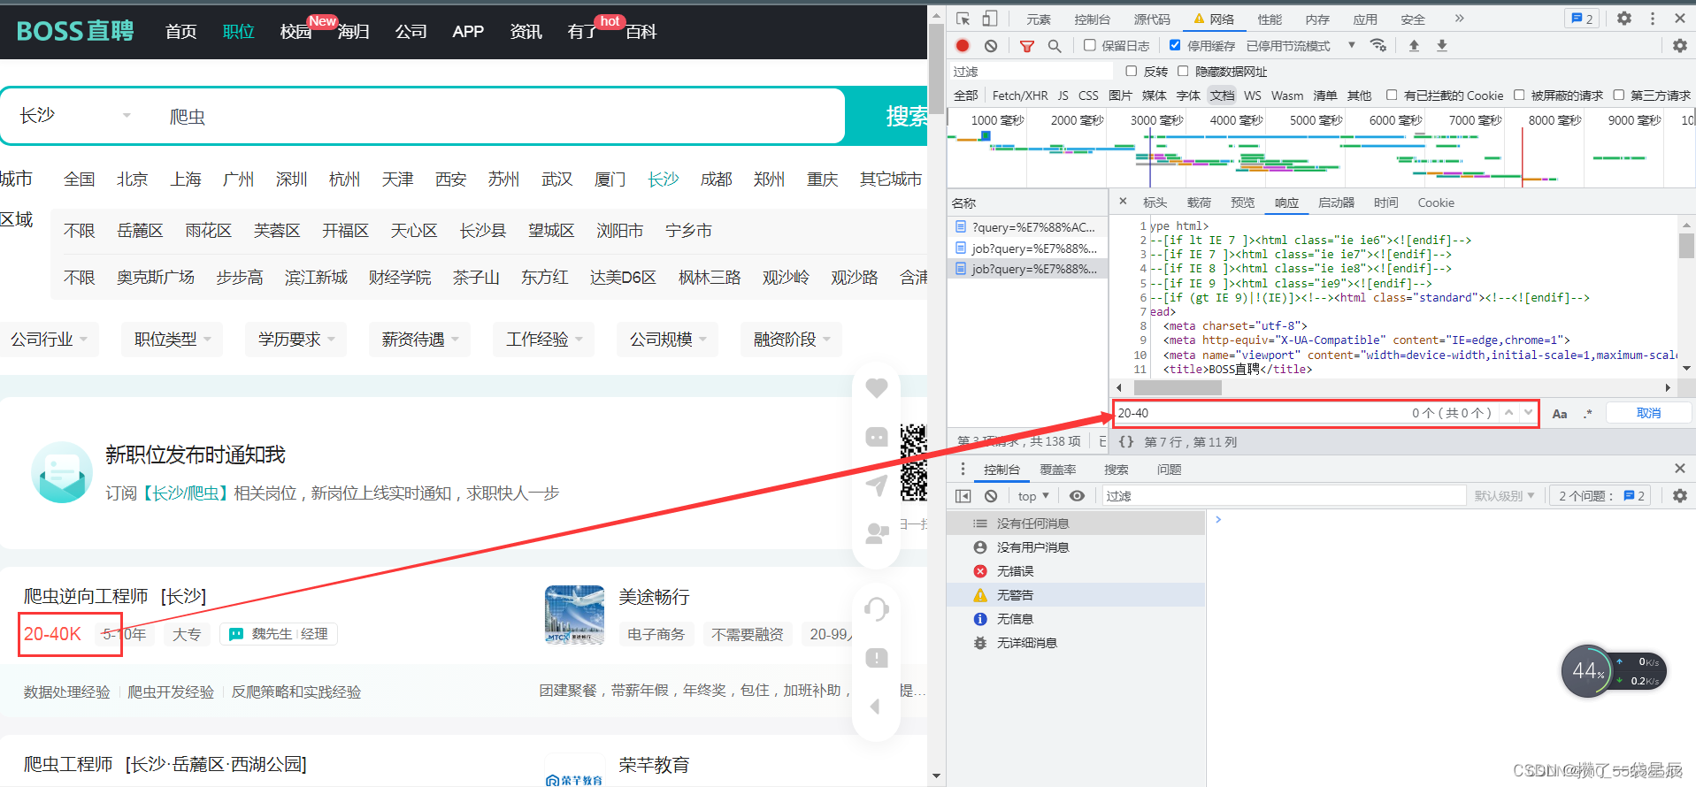Close the request detail pane
The height and width of the screenshot is (787, 1696).
point(1123,202)
